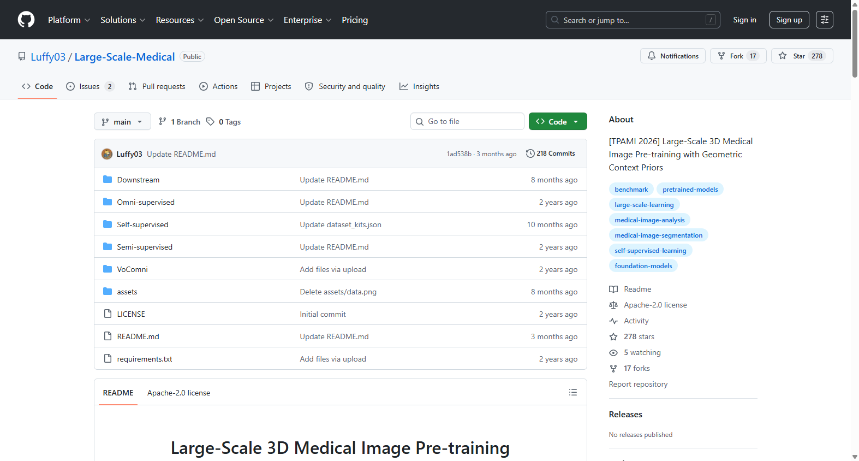
Task: Expand the Open Source menu
Action: (x=243, y=20)
